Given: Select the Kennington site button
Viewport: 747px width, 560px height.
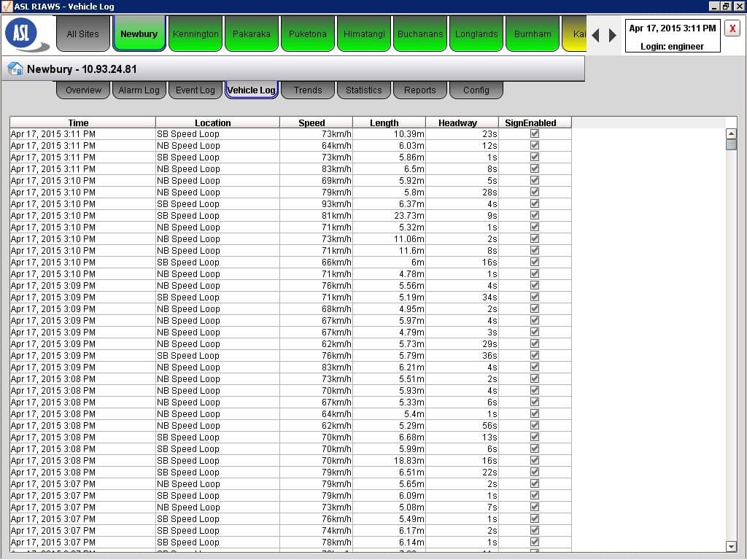Looking at the screenshot, I should click(x=196, y=34).
